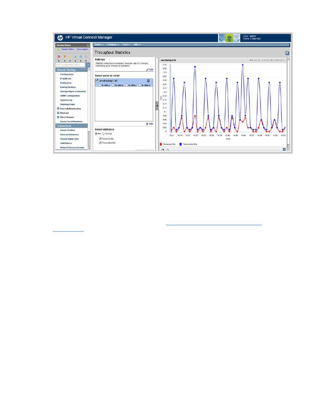Open Backup/Restore page

68,87
